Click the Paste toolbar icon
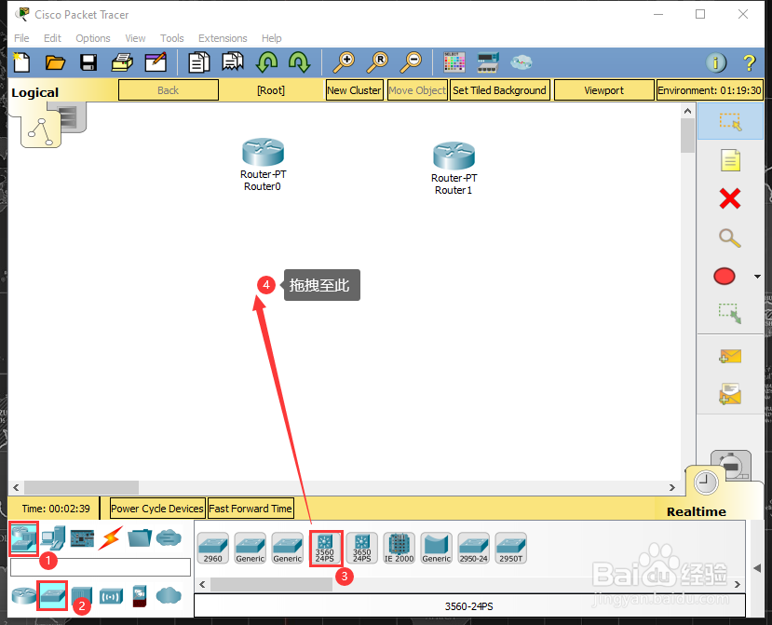772x625 pixels. point(233,62)
